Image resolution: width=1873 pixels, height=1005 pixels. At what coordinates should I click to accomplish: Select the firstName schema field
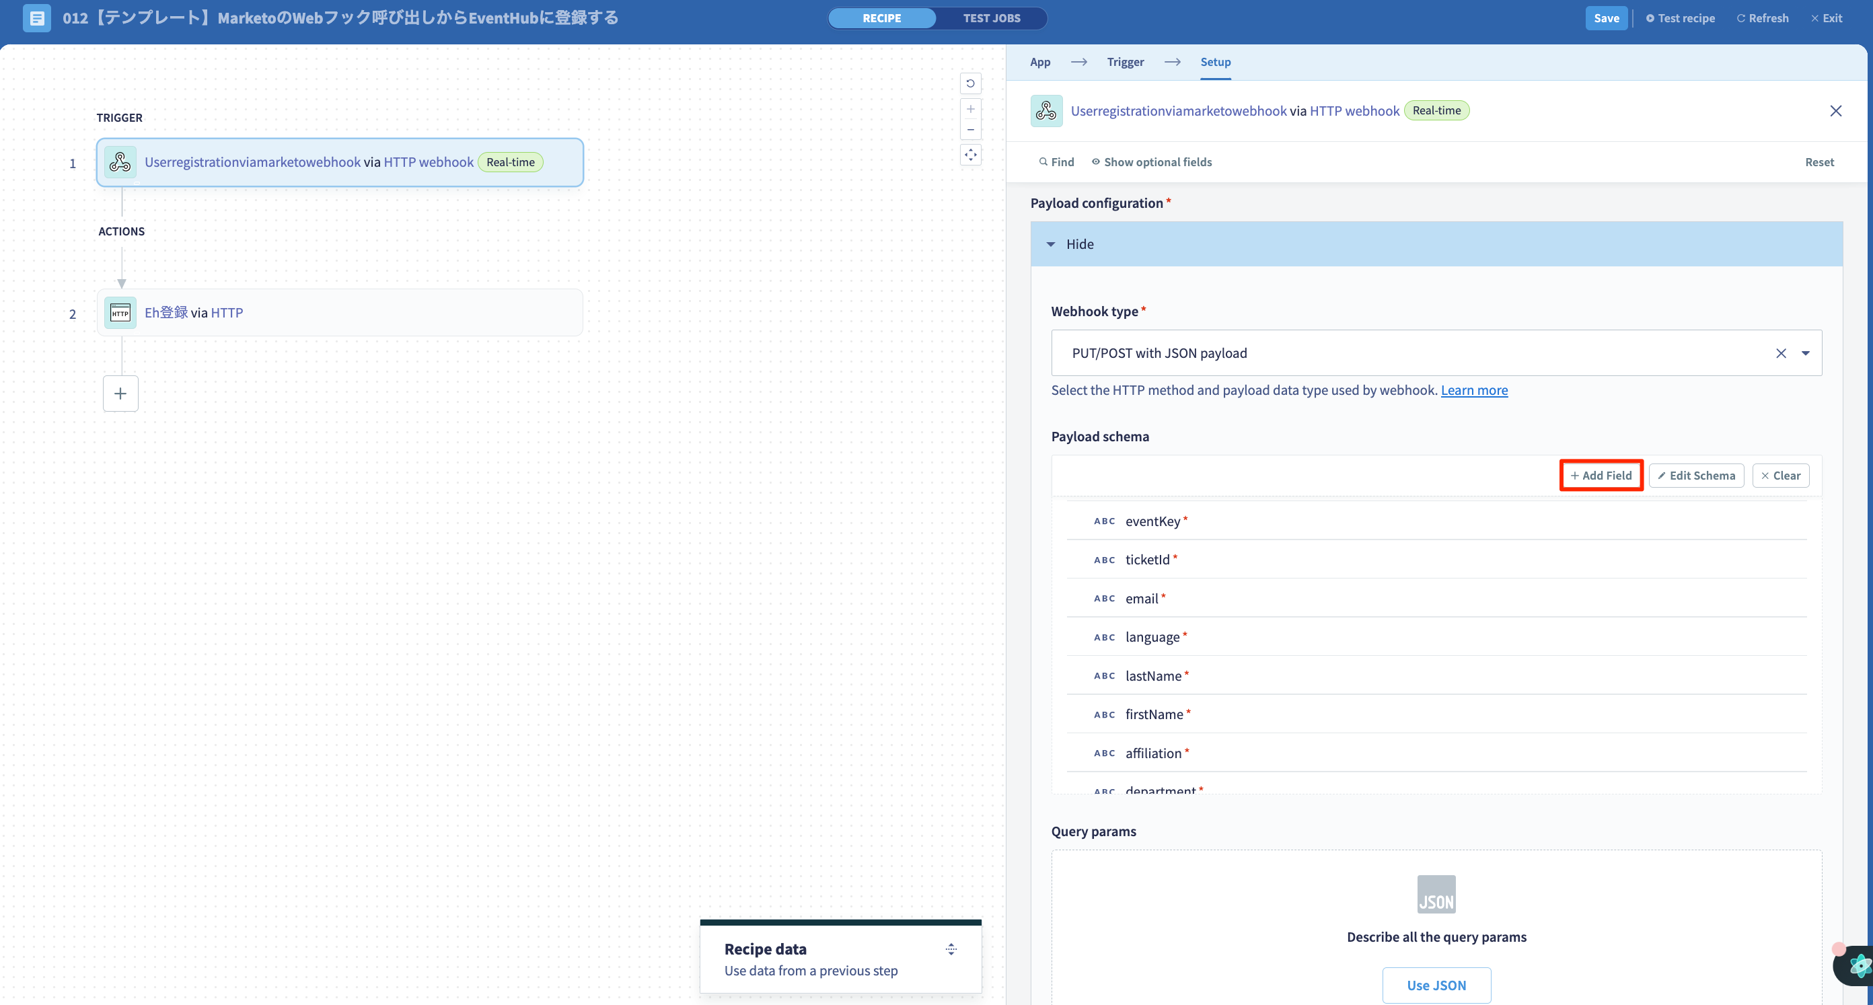coord(1437,714)
